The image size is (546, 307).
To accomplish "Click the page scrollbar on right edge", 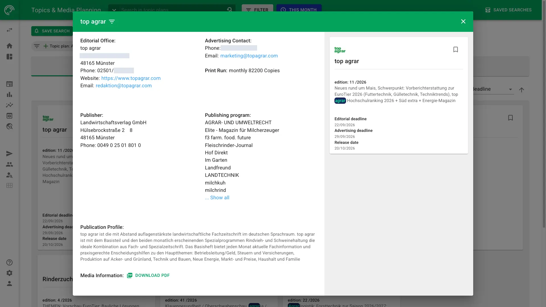I will coord(544,114).
